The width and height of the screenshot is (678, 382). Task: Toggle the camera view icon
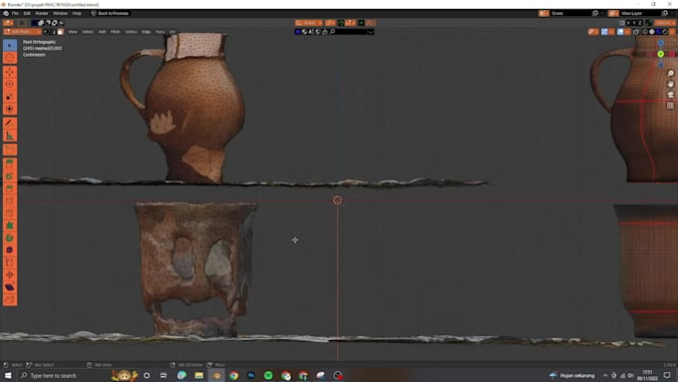click(671, 95)
